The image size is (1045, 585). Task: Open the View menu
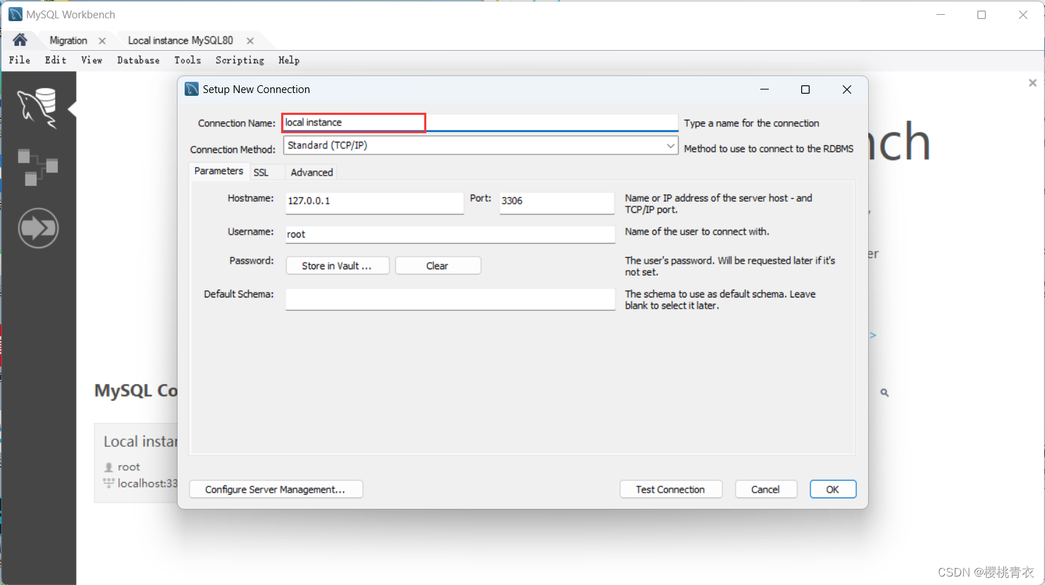click(92, 61)
